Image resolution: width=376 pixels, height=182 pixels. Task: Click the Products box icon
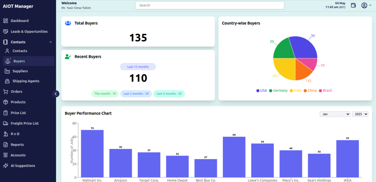point(6,102)
